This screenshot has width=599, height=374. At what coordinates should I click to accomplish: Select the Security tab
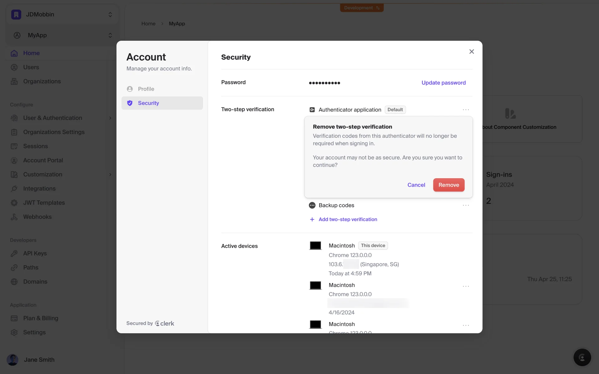(148, 103)
